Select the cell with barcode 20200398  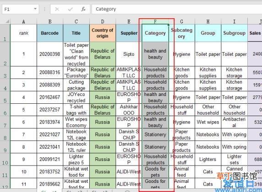50,54
